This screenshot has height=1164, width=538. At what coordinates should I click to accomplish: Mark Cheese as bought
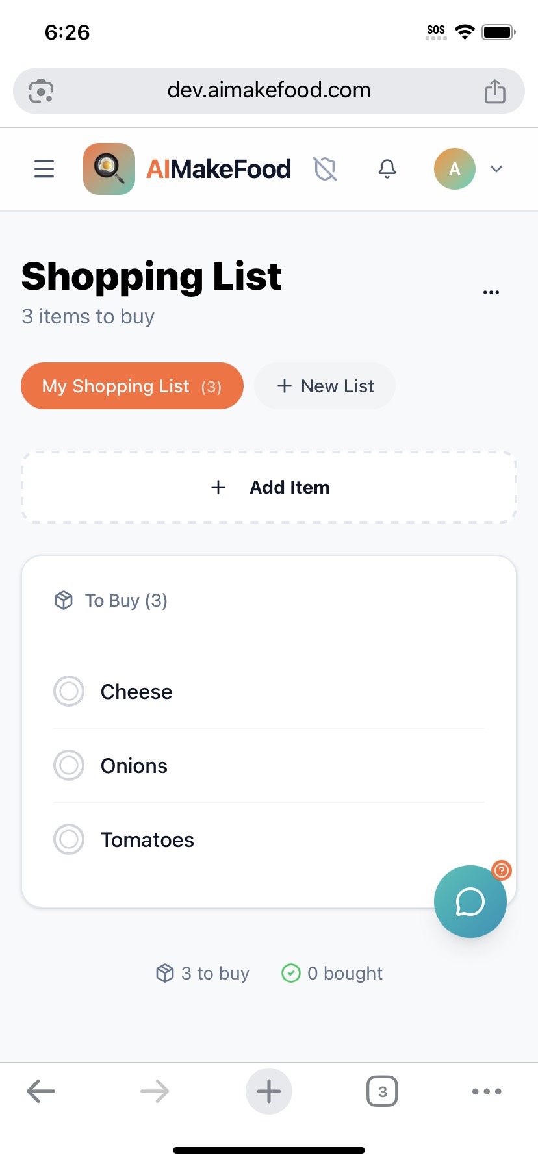point(69,691)
